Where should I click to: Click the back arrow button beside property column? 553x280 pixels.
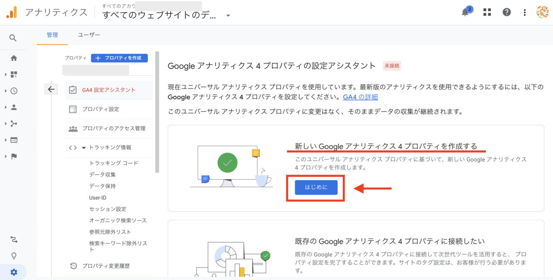[x=51, y=89]
